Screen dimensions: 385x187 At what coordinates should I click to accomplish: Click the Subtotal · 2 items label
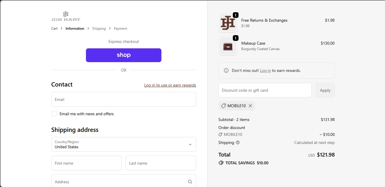point(234,119)
